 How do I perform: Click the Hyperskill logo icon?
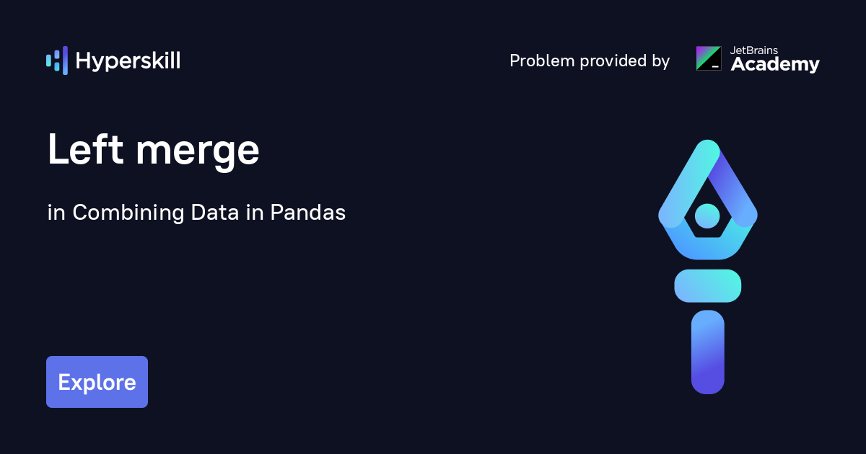[57, 61]
